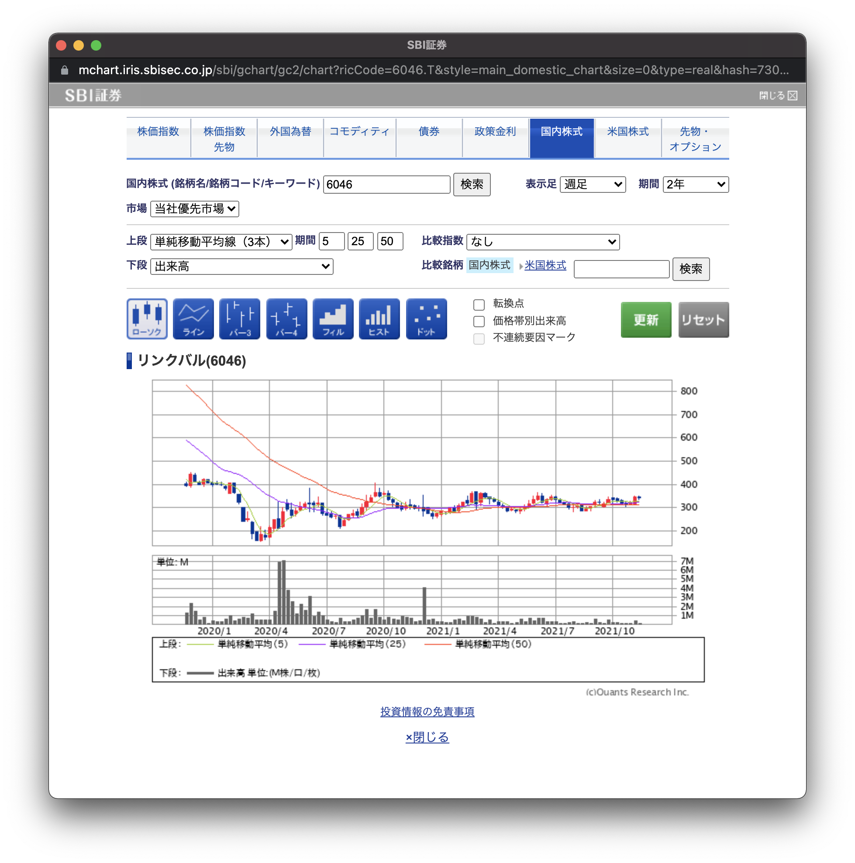Select 国内株式 in 比較銘柄 row

pyautogui.click(x=489, y=265)
